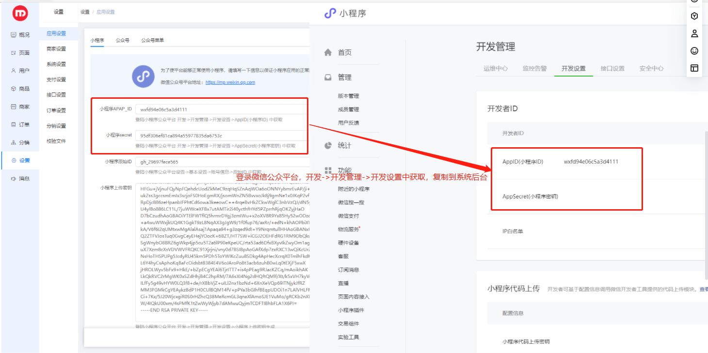Select 应用设置 in settings submenu
708x353 pixels.
click(56, 33)
